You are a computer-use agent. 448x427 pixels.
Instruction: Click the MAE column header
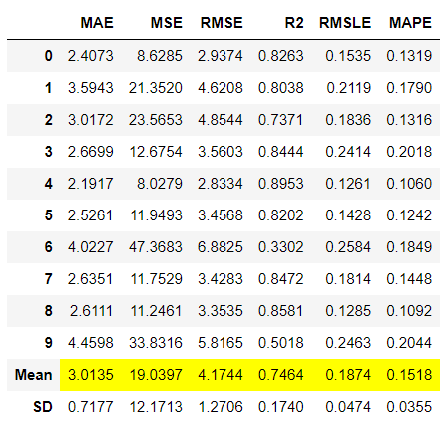97,23
